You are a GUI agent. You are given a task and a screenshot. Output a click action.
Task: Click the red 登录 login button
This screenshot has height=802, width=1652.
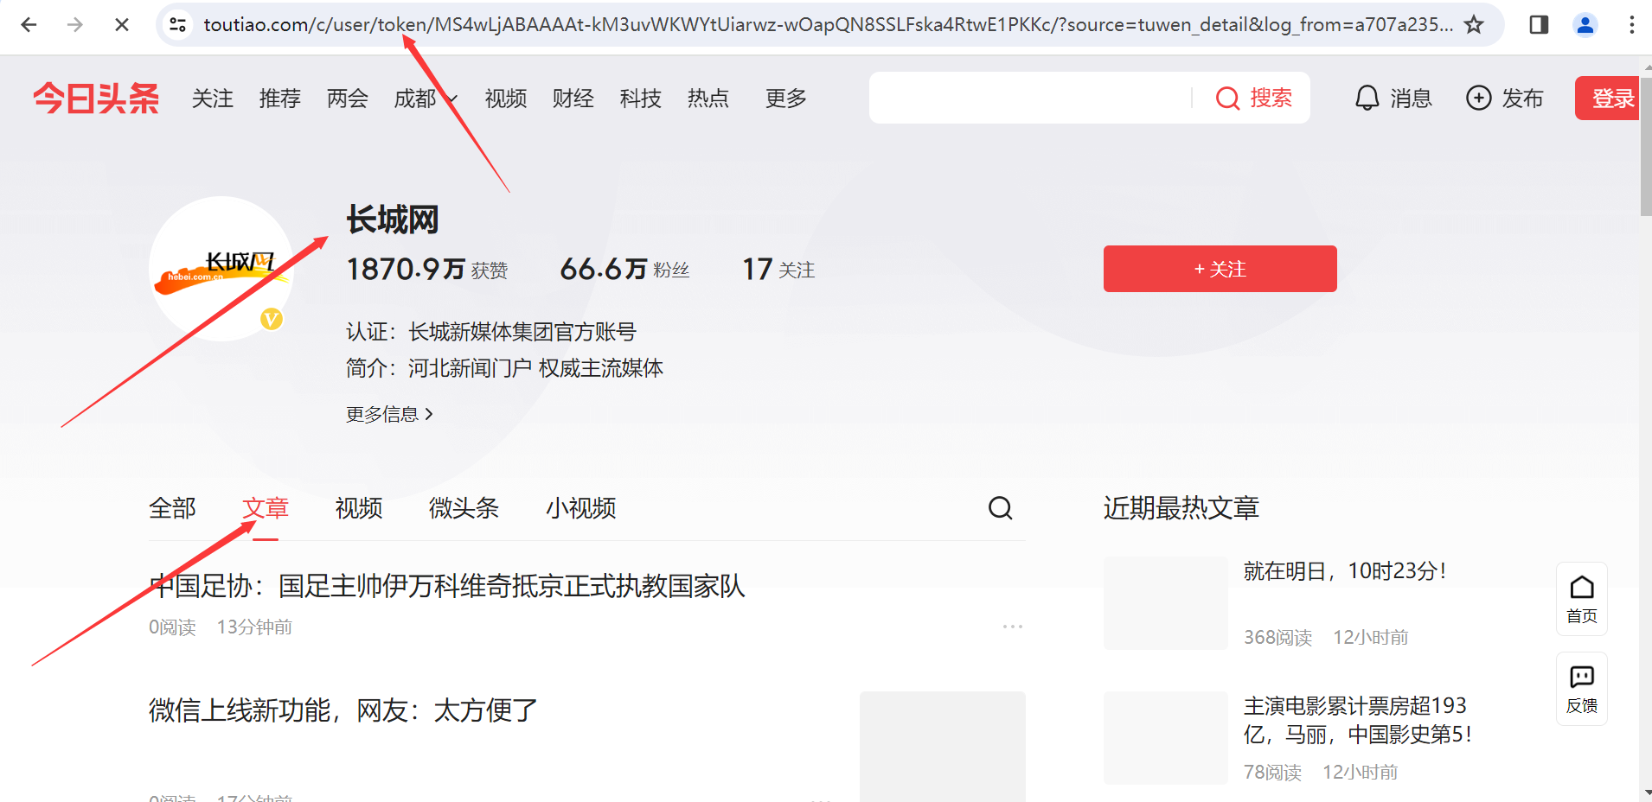(x=1611, y=99)
